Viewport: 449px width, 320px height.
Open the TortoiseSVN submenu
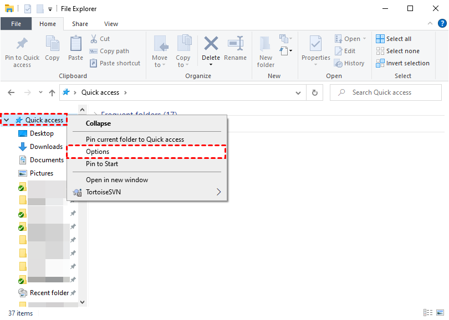[147, 192]
